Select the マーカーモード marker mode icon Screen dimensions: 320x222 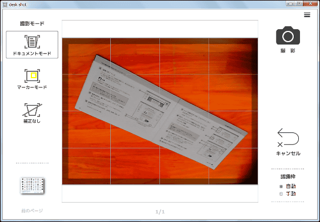(x=32, y=76)
